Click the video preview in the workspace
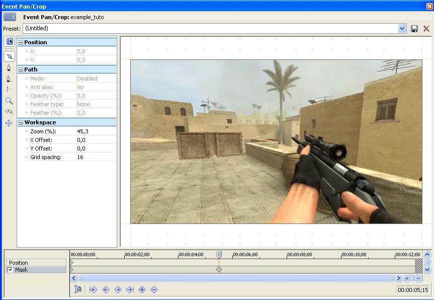Image resolution: width=434 pixels, height=300 pixels. (x=276, y=141)
